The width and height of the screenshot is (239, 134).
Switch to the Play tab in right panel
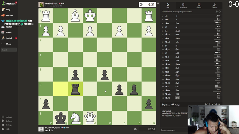coord(168,6)
